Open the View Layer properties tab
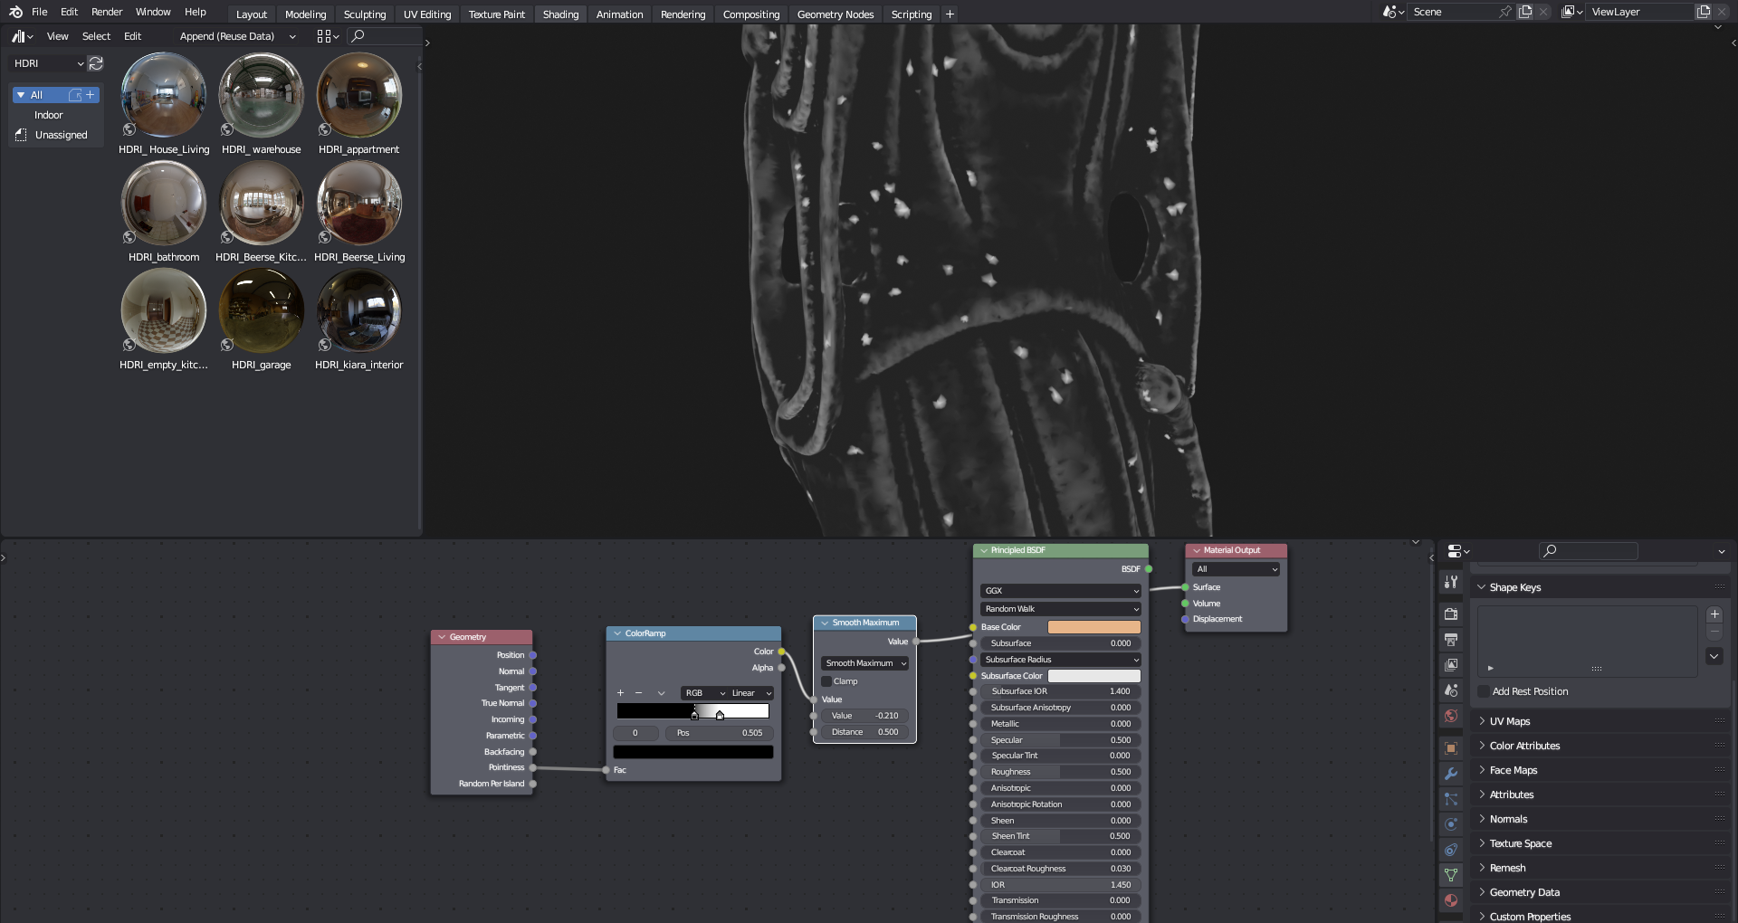1738x923 pixels. pyautogui.click(x=1451, y=665)
